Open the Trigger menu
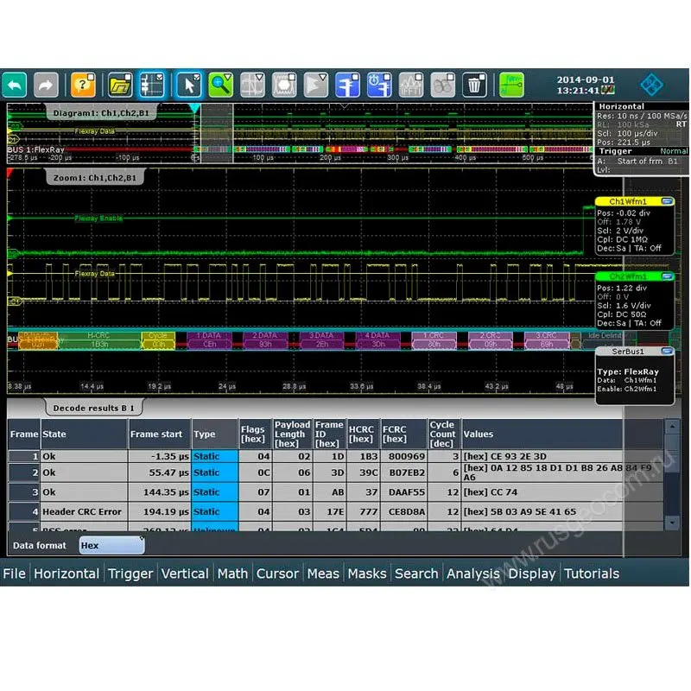 pos(130,574)
